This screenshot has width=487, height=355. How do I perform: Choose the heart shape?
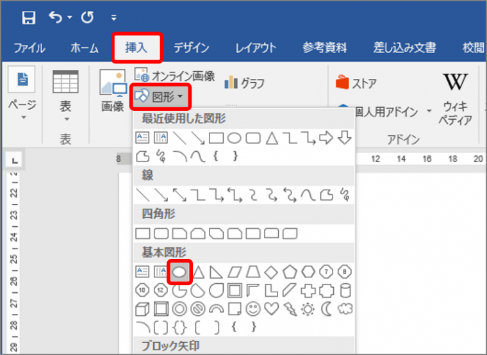point(272,309)
